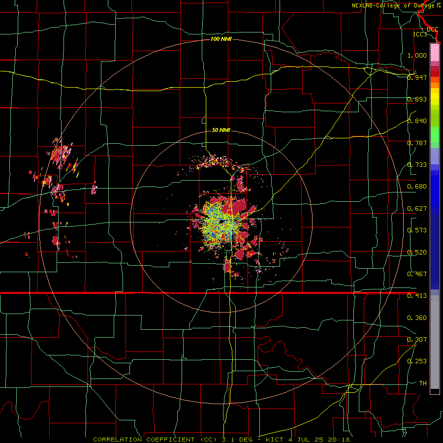Pick the light pink segment atop the color scale
The height and width of the screenshot is (443, 443).
pyautogui.click(x=435, y=53)
